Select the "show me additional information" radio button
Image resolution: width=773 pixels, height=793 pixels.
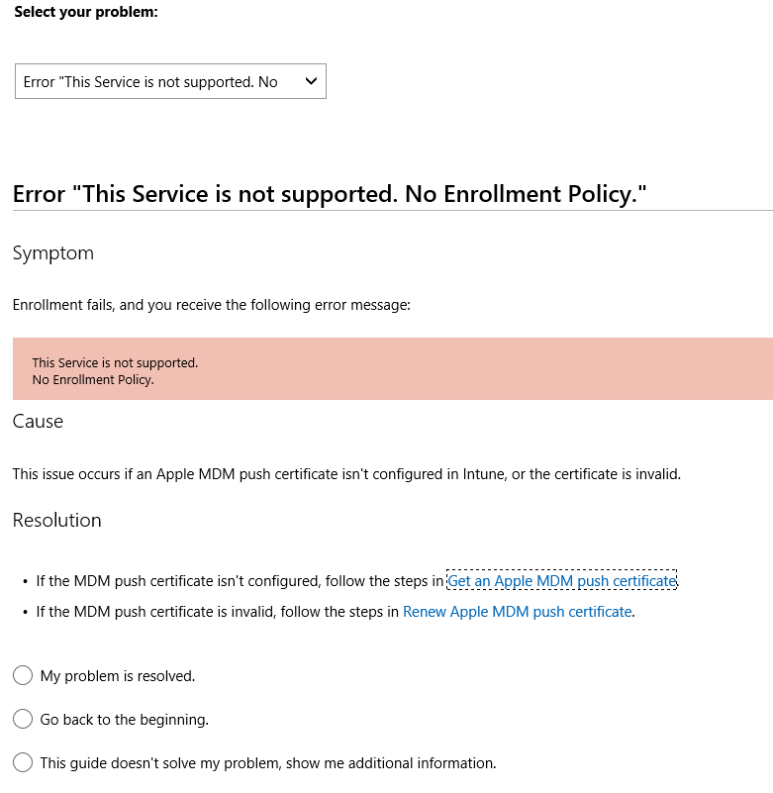point(23,763)
